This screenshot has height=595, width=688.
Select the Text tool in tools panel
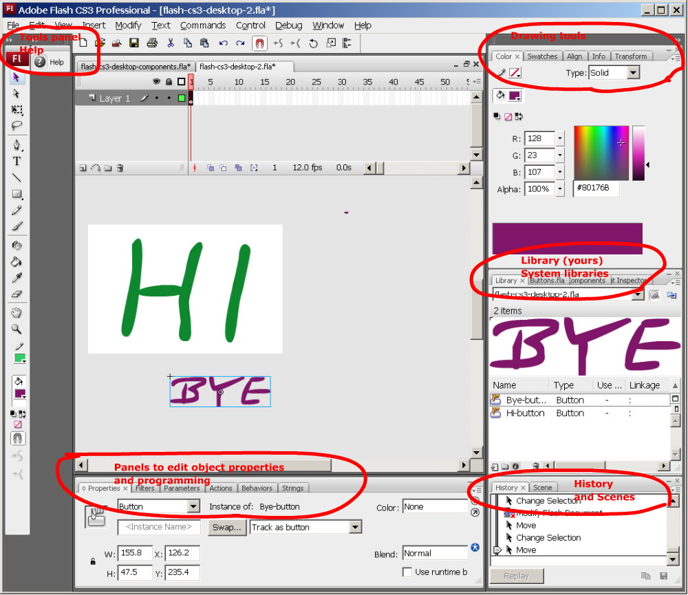coord(17,162)
